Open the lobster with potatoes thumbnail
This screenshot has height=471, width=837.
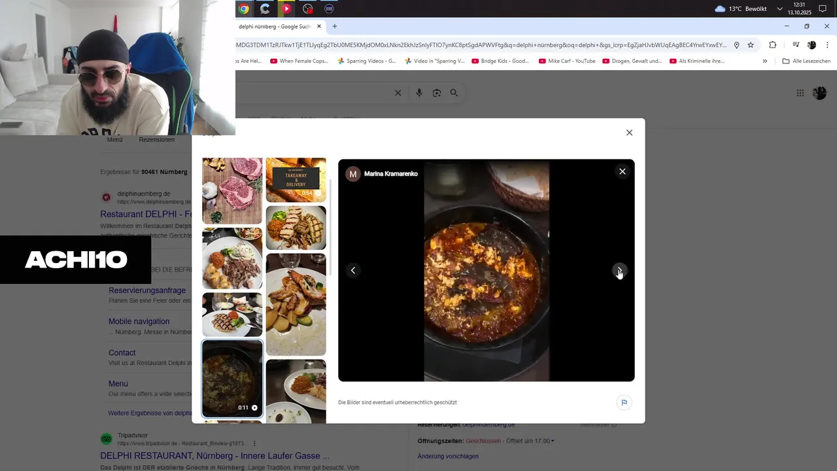tap(296, 304)
